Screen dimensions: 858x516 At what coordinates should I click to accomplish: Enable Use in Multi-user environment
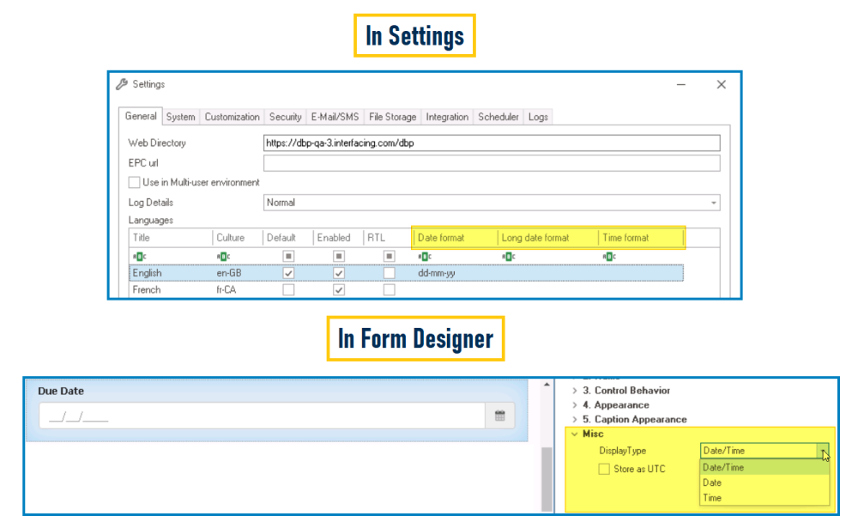(x=135, y=182)
